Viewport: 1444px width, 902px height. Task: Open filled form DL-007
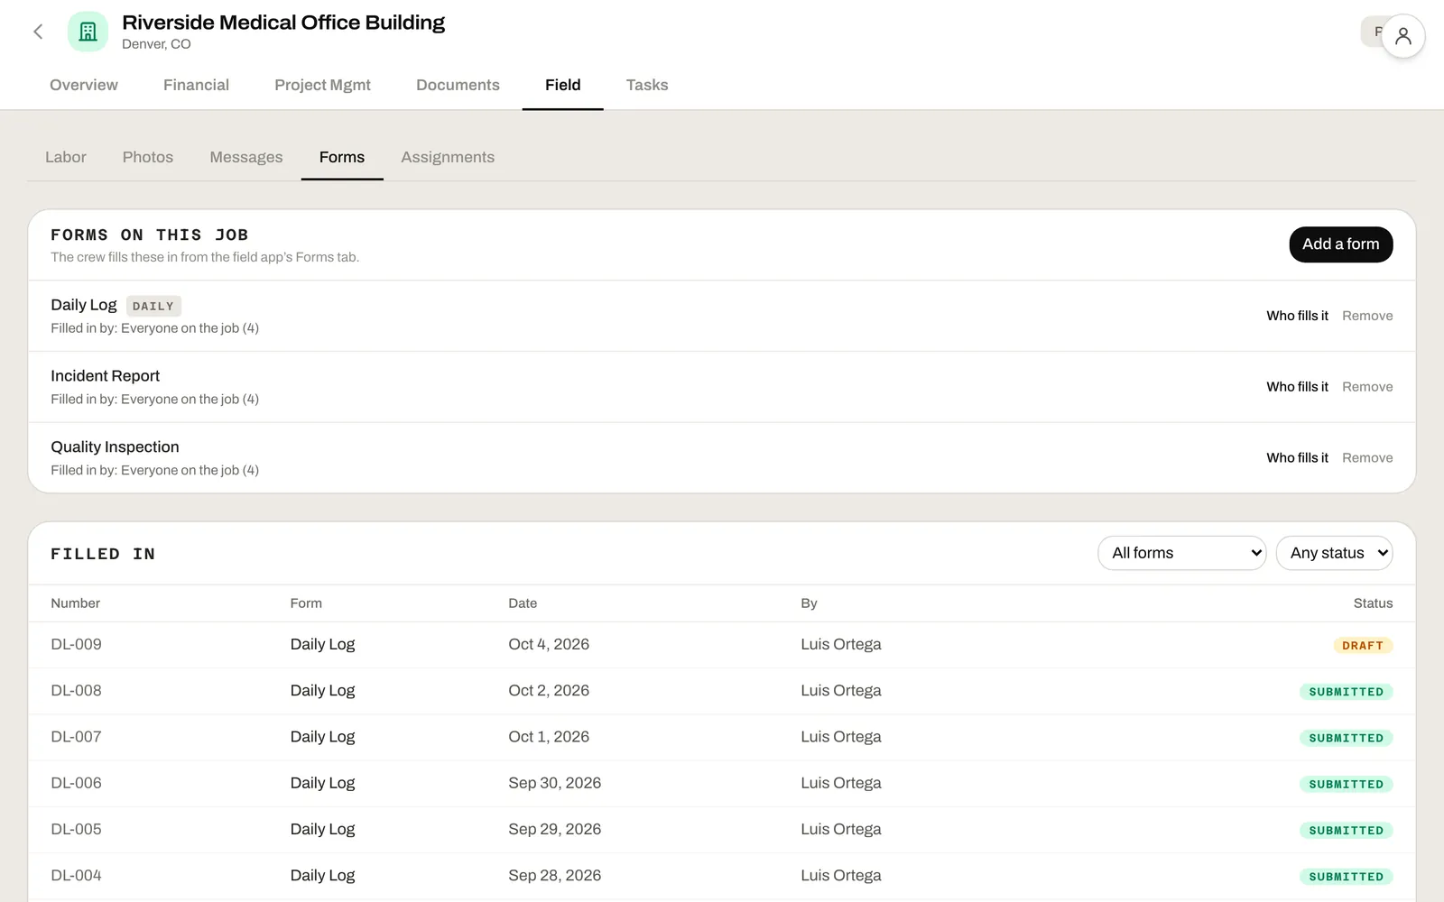[x=722, y=737]
